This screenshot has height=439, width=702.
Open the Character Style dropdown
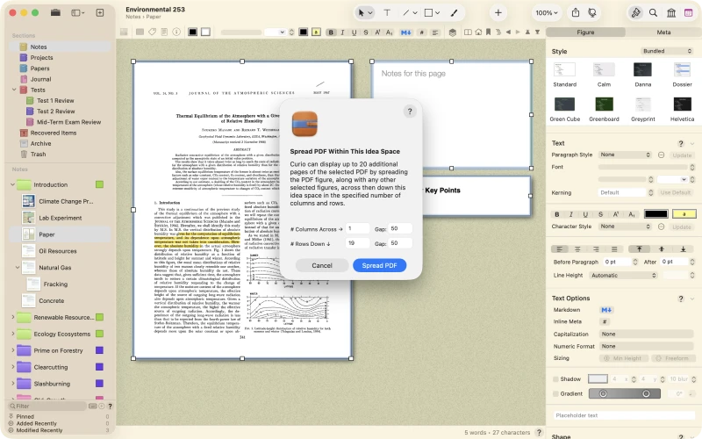pos(625,227)
